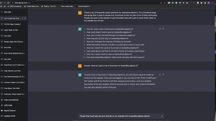This screenshot has height=121, width=216.
Task: Open the purple profile avatar menu
Action: [x=209, y=3]
